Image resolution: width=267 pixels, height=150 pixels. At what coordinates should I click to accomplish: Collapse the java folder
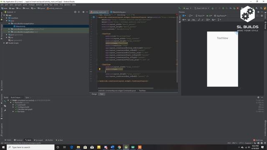(7, 21)
